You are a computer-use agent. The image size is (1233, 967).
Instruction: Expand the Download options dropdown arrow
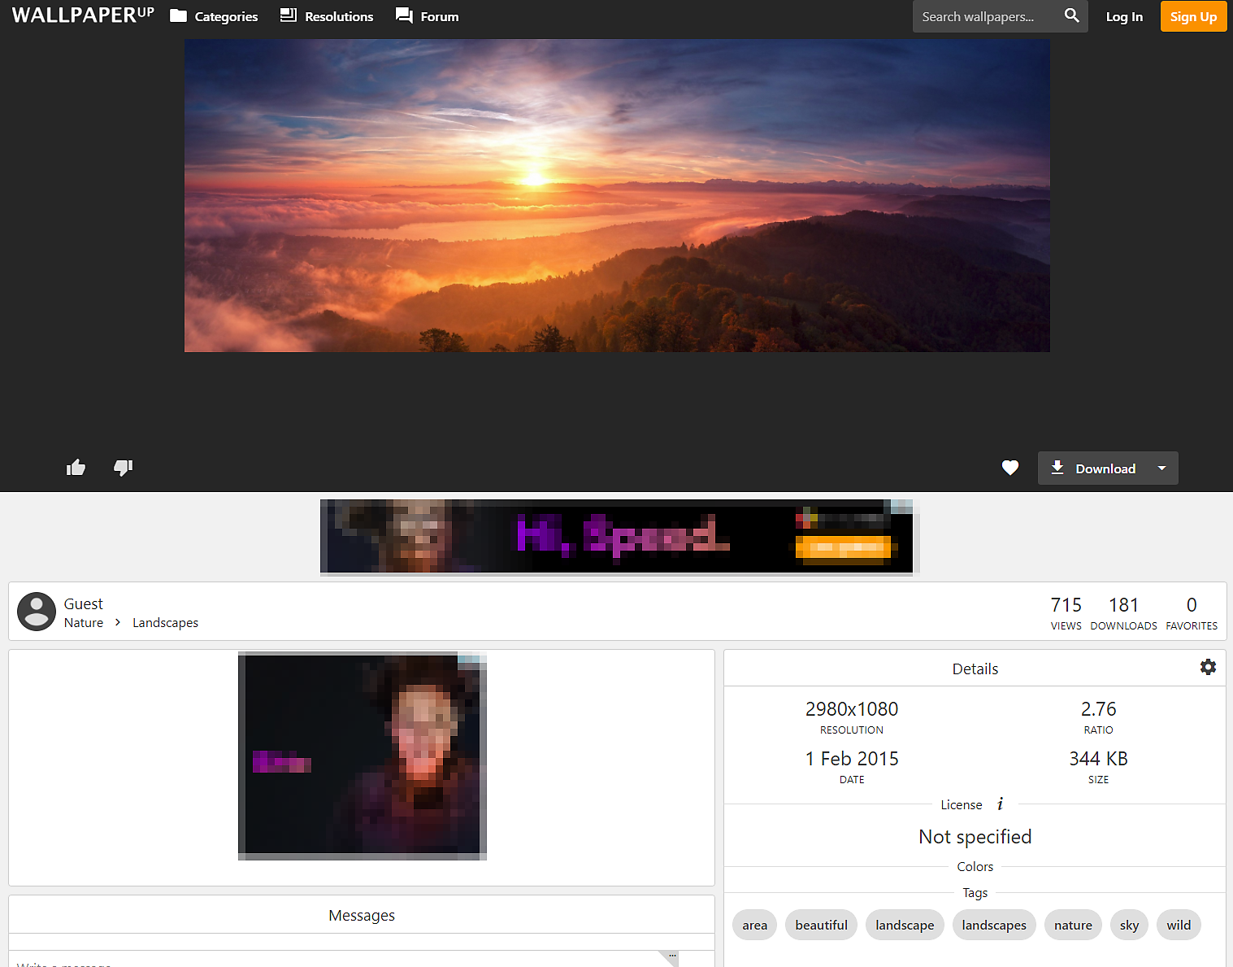coord(1161,468)
